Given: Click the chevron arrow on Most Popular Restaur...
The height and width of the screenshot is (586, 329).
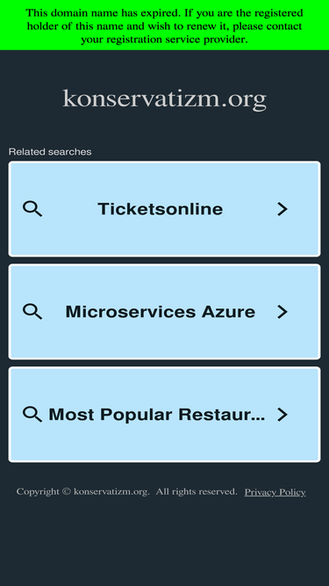Looking at the screenshot, I should coord(283,415).
